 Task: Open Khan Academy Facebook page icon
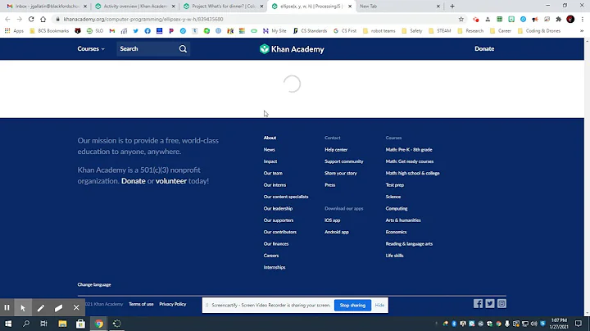coord(478,303)
